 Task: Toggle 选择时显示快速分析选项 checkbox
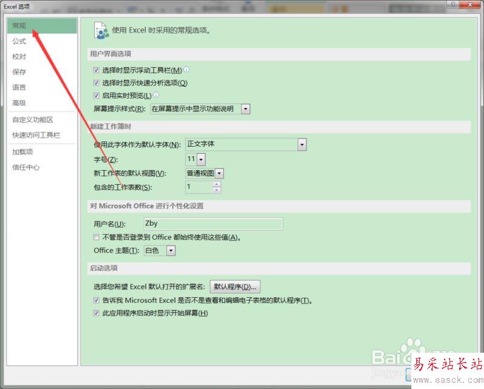pos(96,83)
